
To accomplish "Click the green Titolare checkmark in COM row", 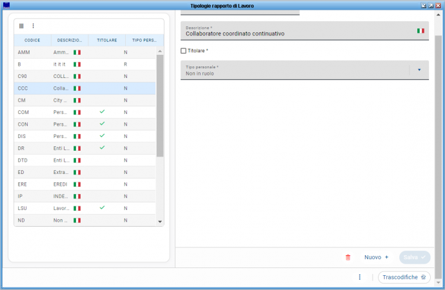I will [x=102, y=111].
